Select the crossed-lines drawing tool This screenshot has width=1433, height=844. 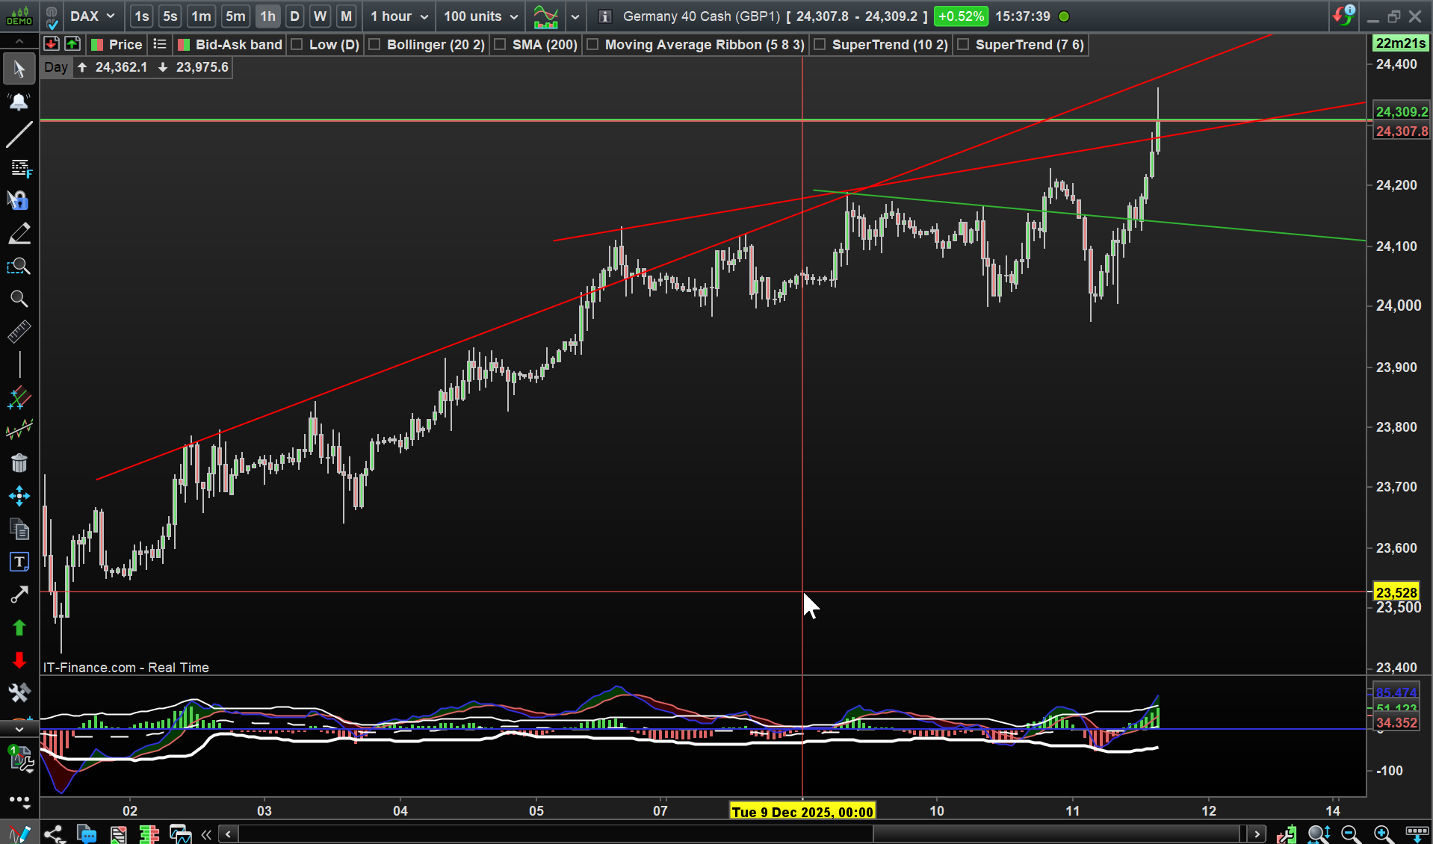(19, 398)
